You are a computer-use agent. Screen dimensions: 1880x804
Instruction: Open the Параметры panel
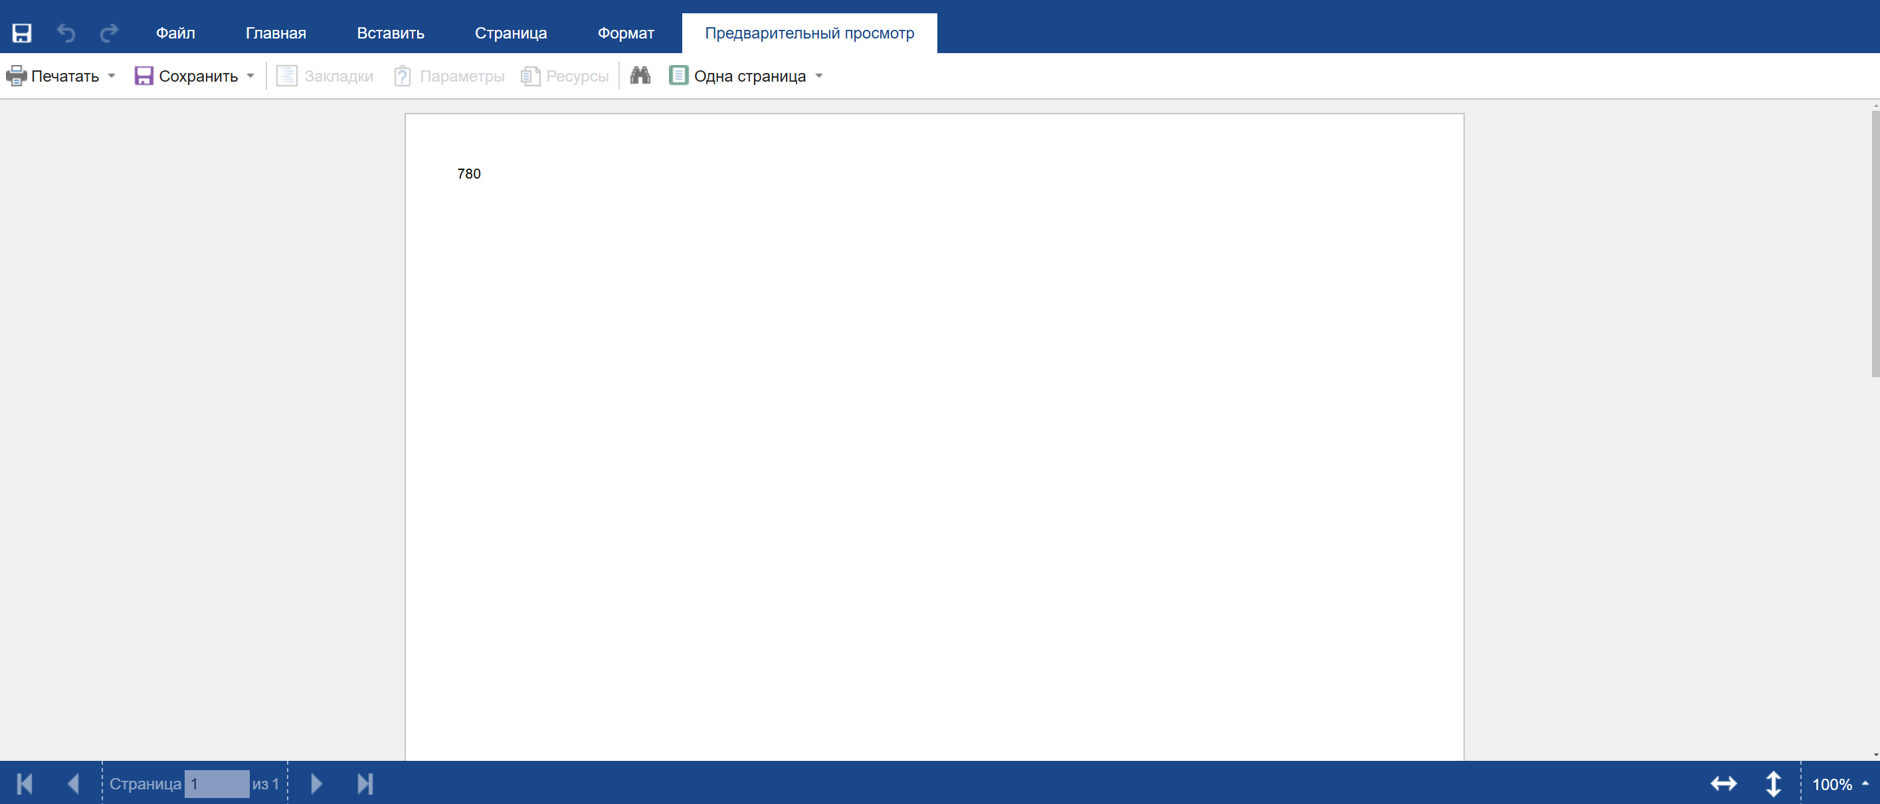click(x=449, y=76)
